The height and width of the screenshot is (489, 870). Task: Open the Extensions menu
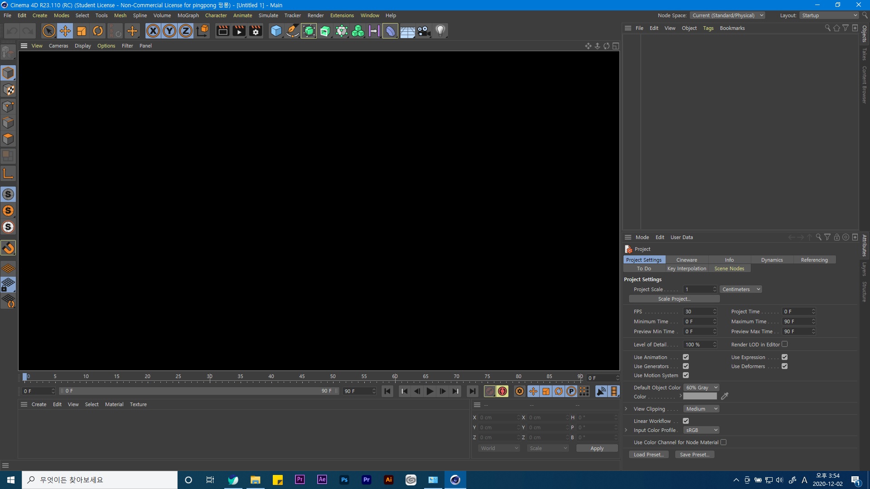tap(342, 15)
